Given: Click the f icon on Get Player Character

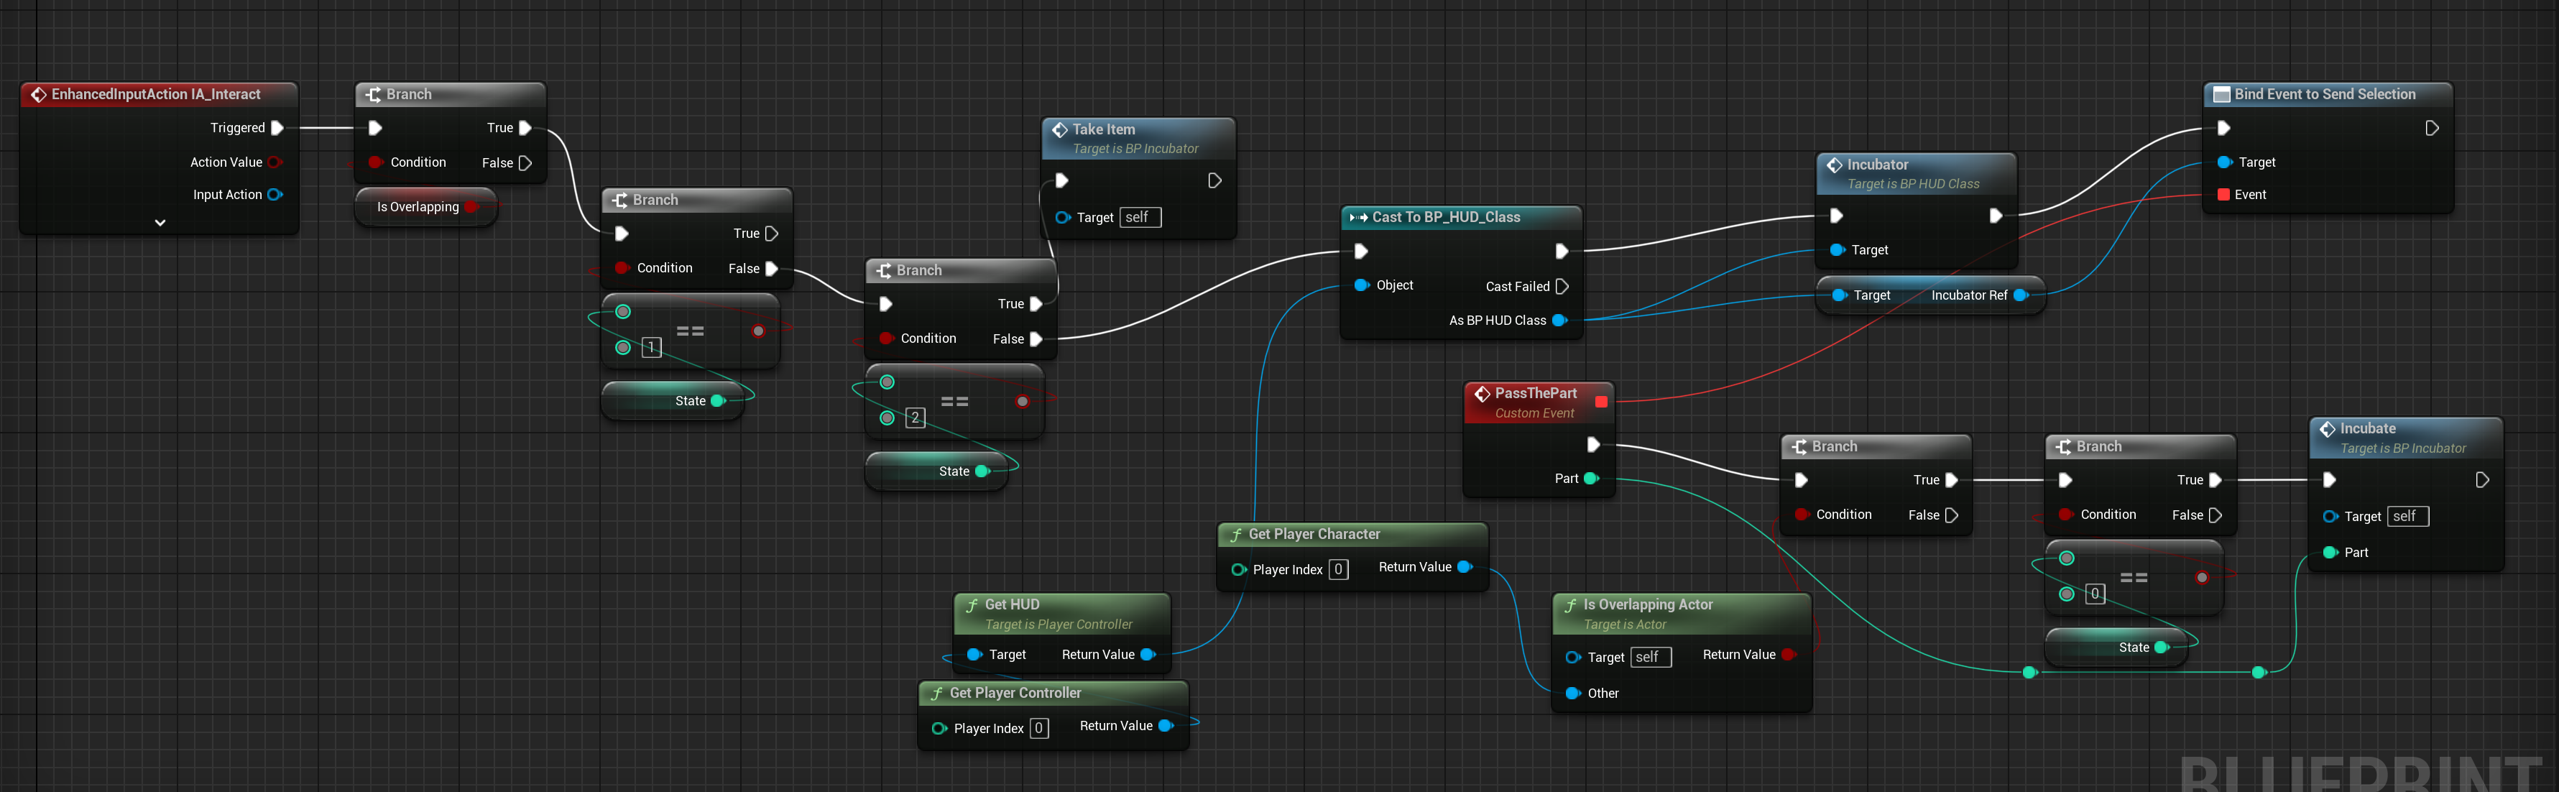Looking at the screenshot, I should click(1236, 534).
